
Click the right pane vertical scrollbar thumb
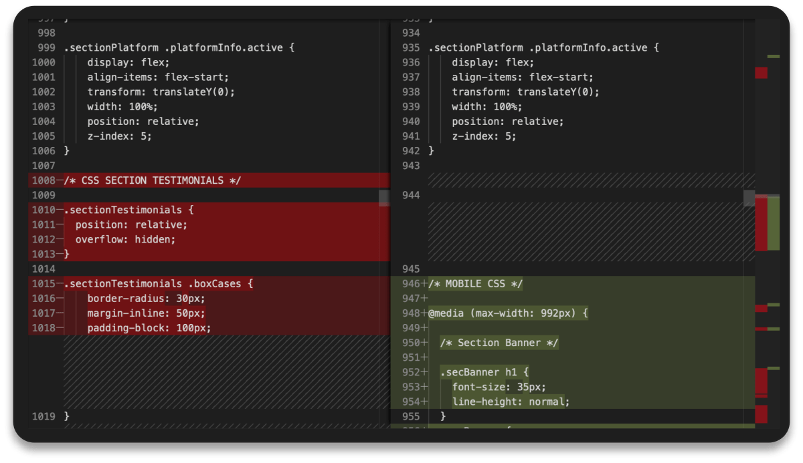749,198
